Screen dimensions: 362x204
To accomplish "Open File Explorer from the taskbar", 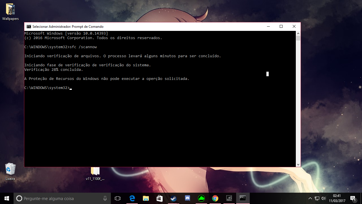I will point(146,198).
